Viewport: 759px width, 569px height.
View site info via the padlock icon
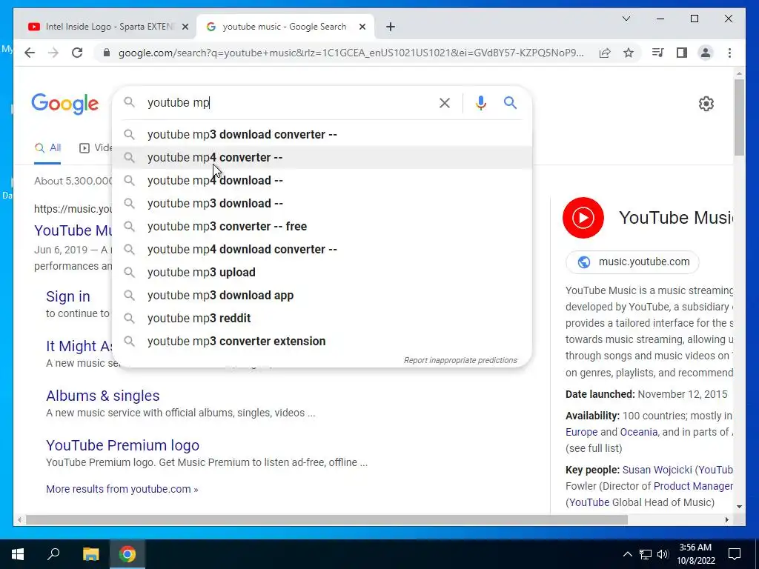[x=107, y=53]
